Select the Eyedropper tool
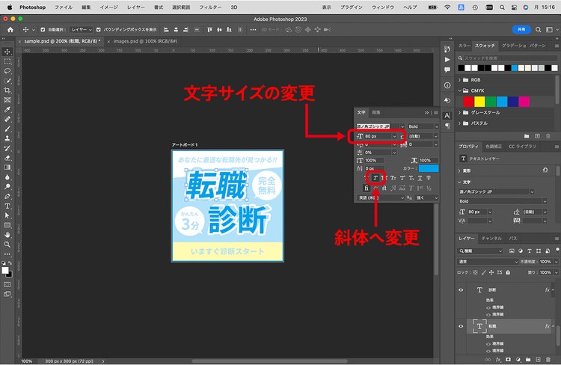The image size is (561, 365). 7,109
